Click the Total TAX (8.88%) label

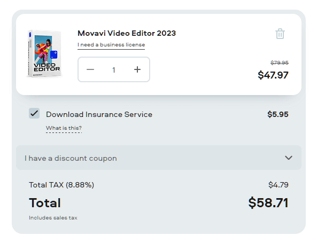click(61, 185)
